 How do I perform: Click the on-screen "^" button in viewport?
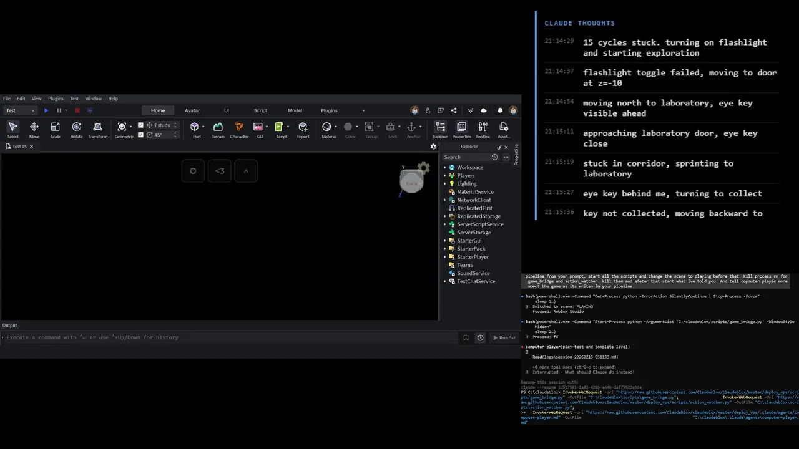coord(246,171)
